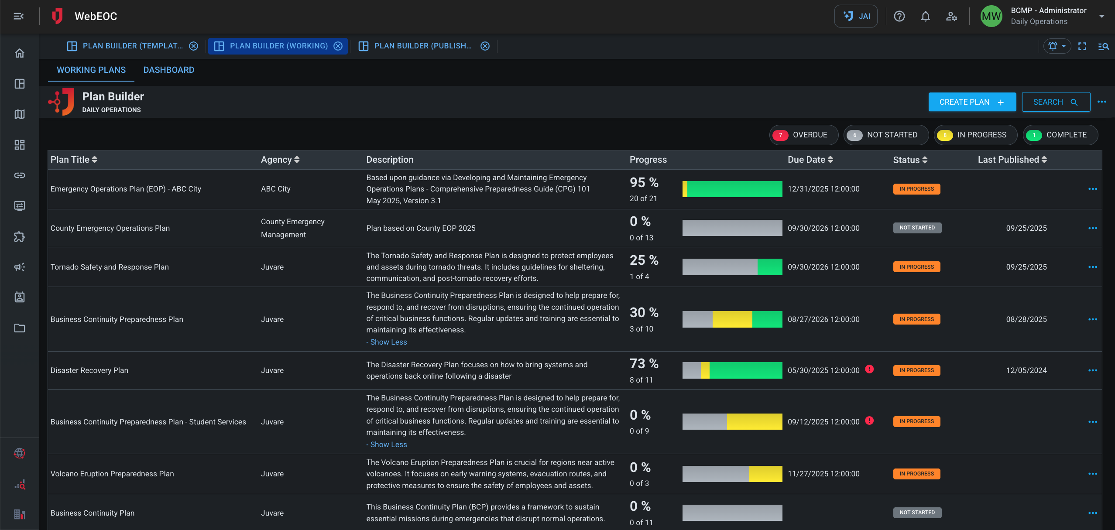Expand the BCMP - Administrator account dropdown
This screenshot has height=530, width=1115.
pyautogui.click(x=1101, y=16)
